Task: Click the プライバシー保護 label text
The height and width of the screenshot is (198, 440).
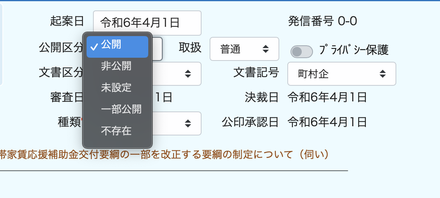Action: coord(354,50)
